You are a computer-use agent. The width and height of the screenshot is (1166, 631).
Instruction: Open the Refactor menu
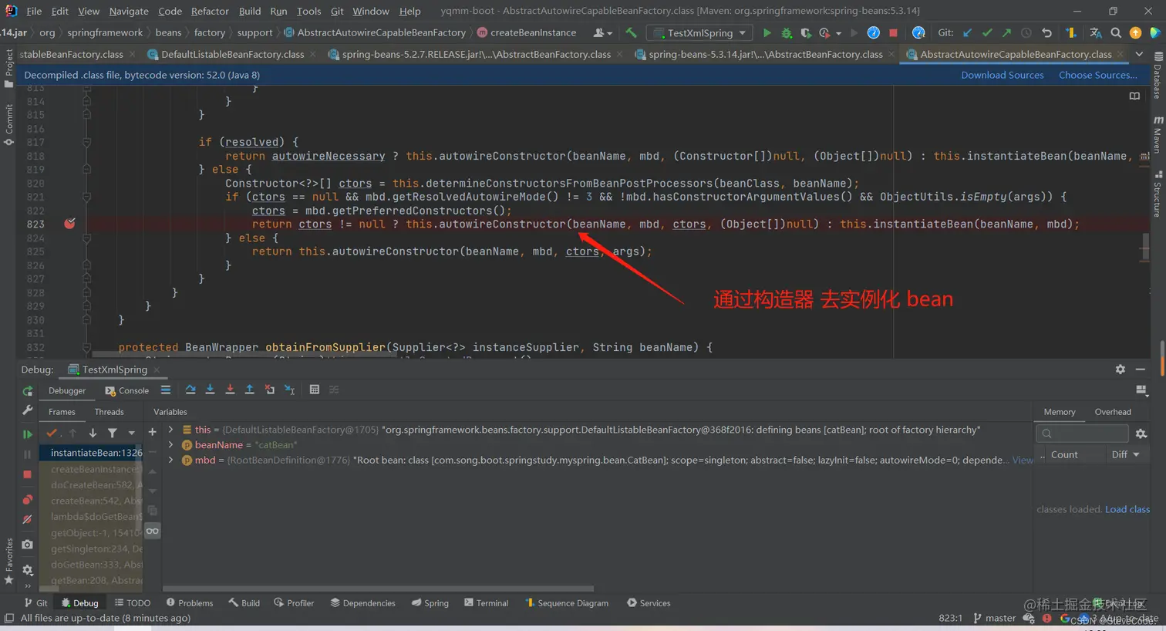click(210, 11)
